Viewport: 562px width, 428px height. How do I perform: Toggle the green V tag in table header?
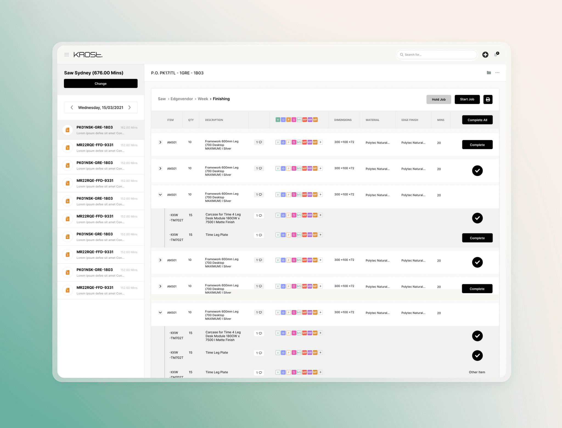pyautogui.click(x=278, y=120)
